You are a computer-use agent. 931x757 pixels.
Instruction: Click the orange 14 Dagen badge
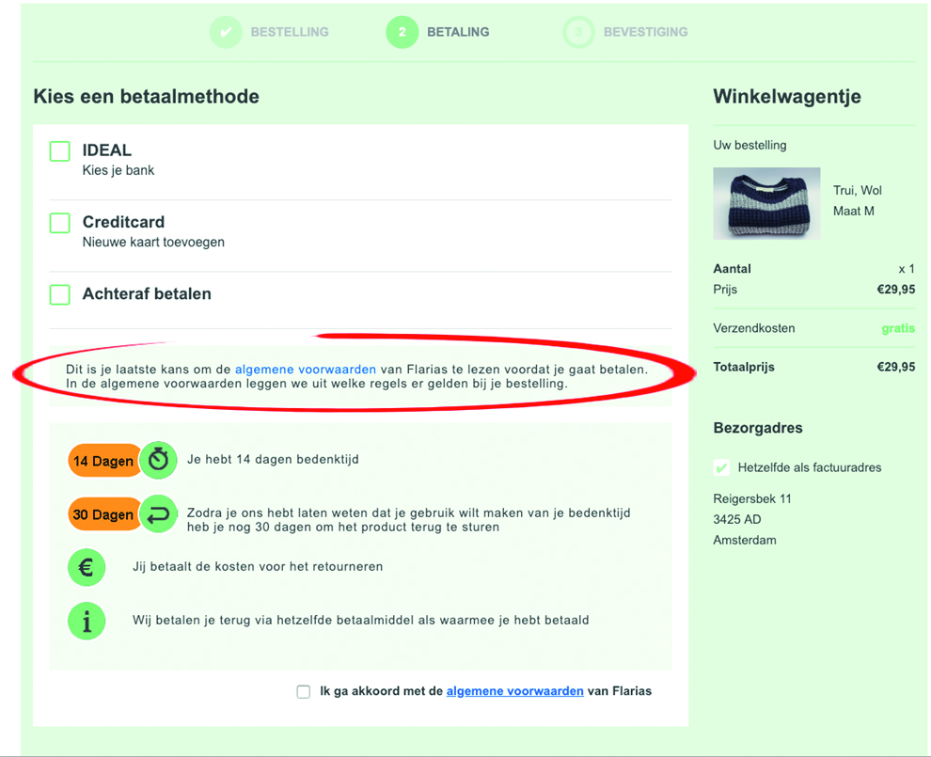103,461
